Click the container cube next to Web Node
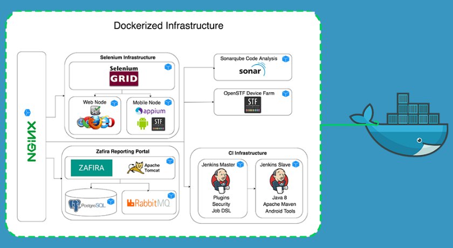This screenshot has height=248, width=453. point(114,103)
